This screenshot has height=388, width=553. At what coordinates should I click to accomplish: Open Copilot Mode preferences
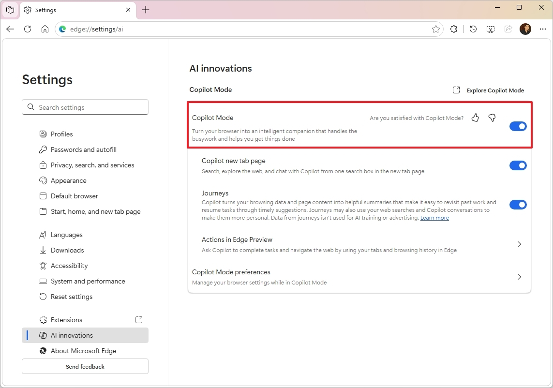click(x=519, y=277)
